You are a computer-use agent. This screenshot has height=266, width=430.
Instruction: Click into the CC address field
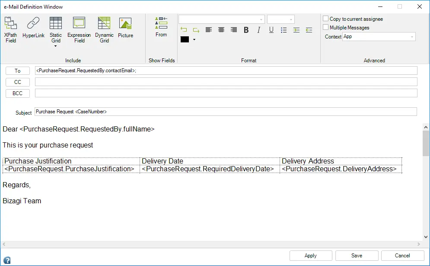pyautogui.click(x=226, y=82)
